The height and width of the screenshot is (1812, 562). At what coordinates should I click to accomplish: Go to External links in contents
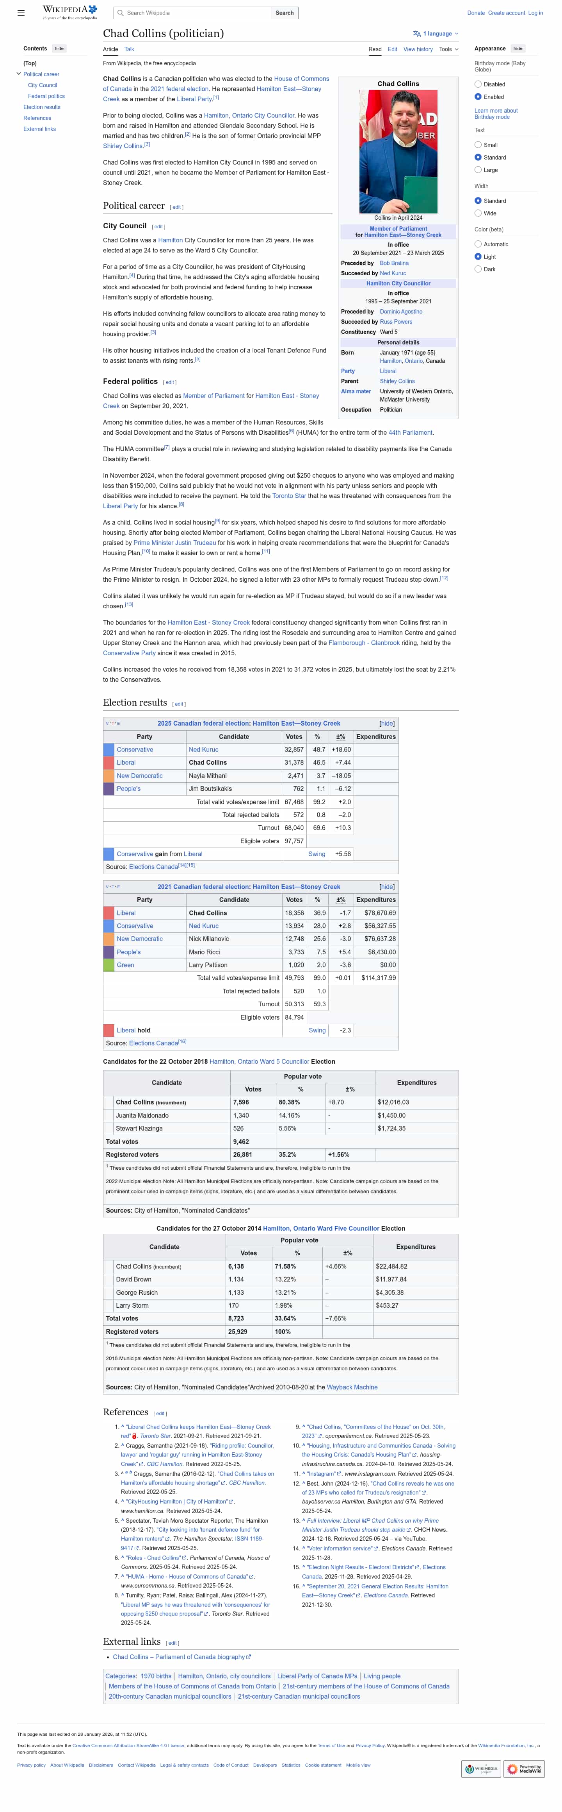coord(39,129)
